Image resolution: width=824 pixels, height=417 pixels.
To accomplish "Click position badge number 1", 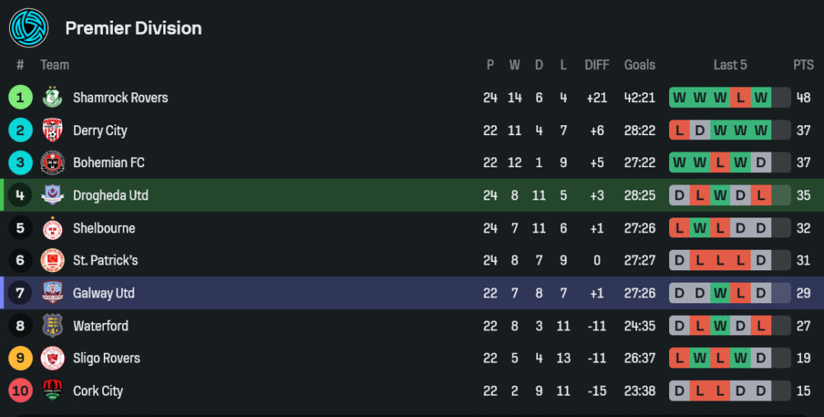I will coord(21,97).
